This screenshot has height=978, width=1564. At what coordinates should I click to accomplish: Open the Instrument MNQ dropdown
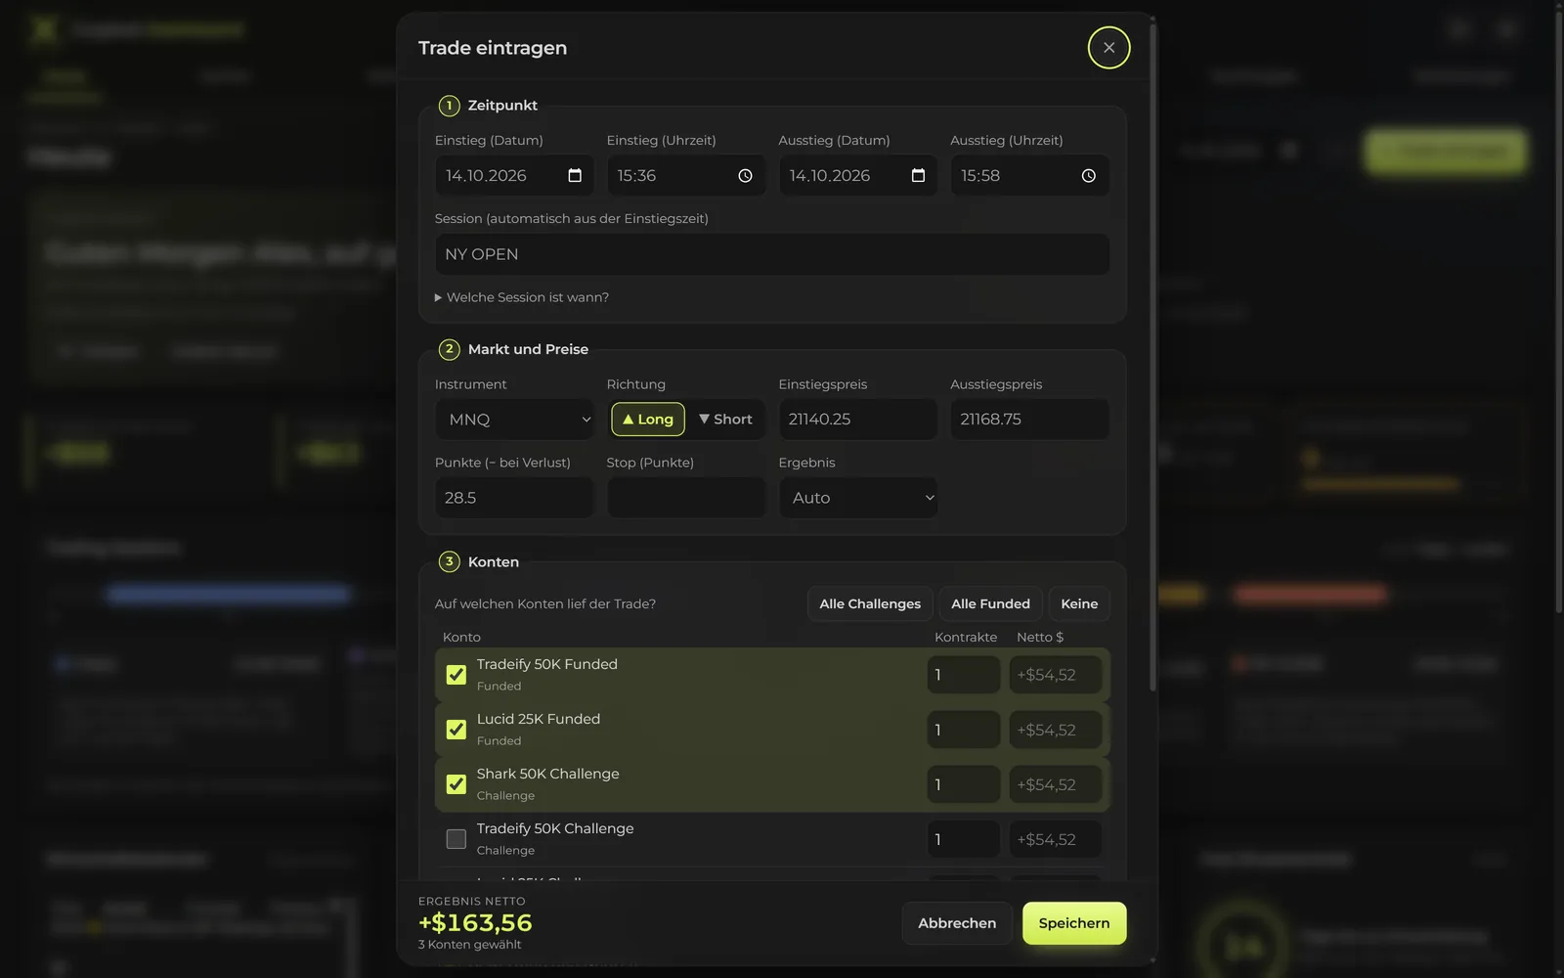pyautogui.click(x=514, y=420)
